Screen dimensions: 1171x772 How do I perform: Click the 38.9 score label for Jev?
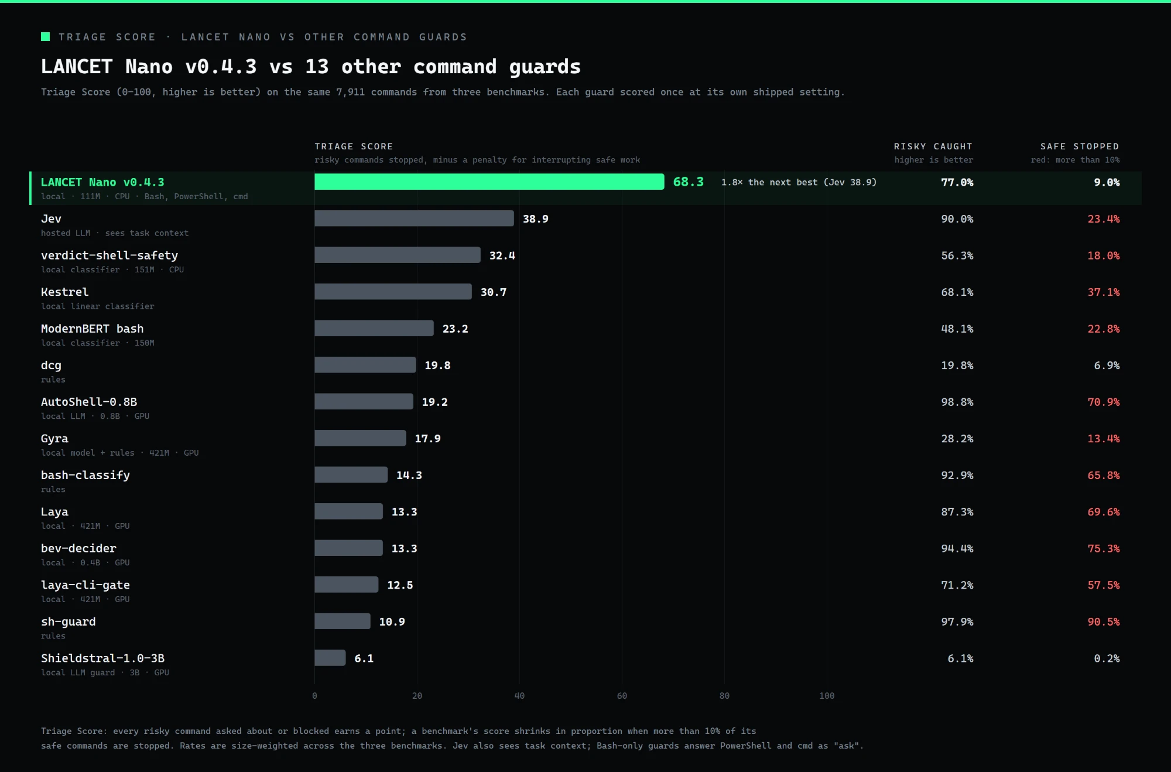pos(536,218)
